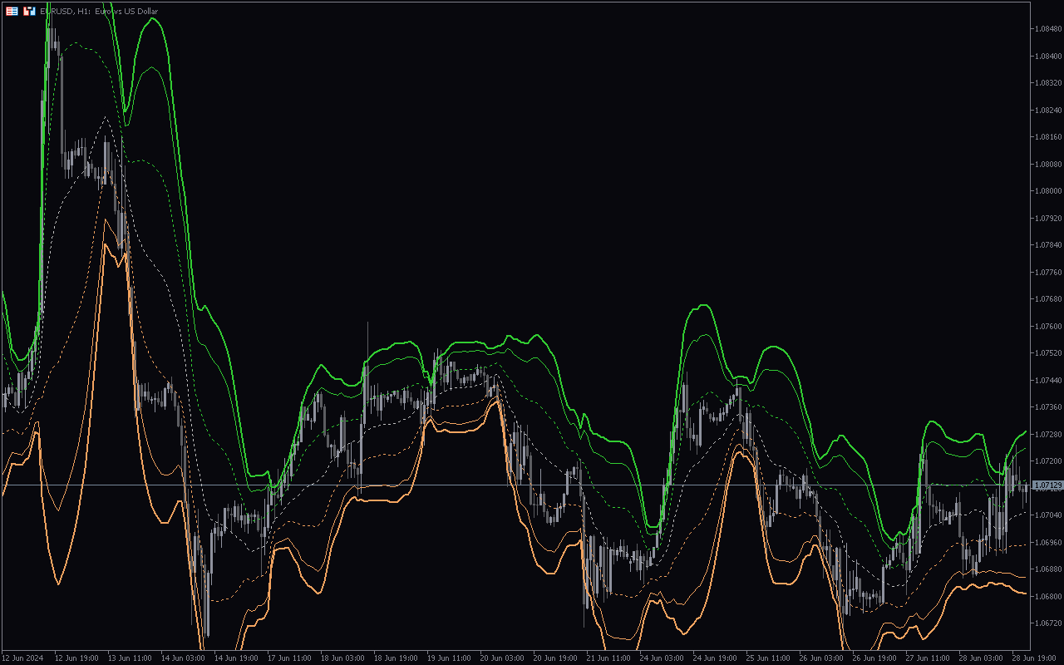1064x665 pixels.
Task: Click the 19 Jun 11:00 time label
Action: 449,658
